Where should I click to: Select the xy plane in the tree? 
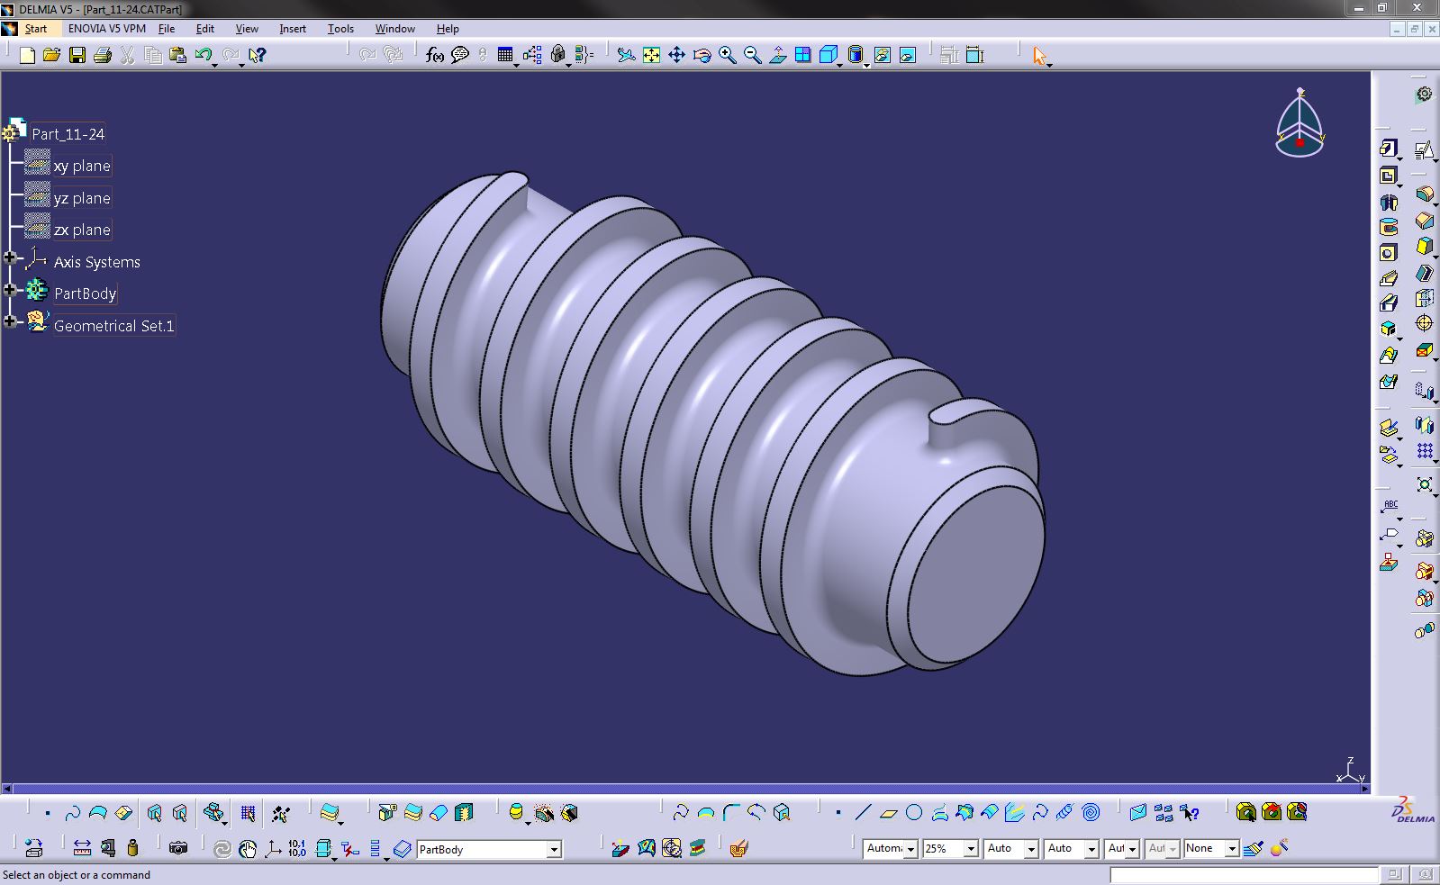click(x=82, y=166)
